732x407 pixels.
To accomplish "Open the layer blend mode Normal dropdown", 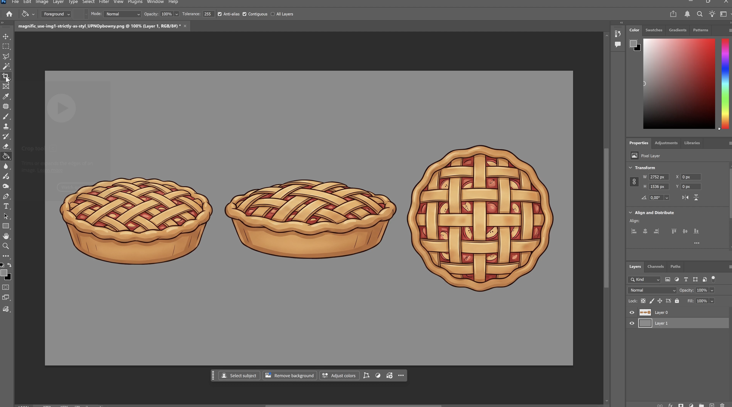I will (x=652, y=290).
